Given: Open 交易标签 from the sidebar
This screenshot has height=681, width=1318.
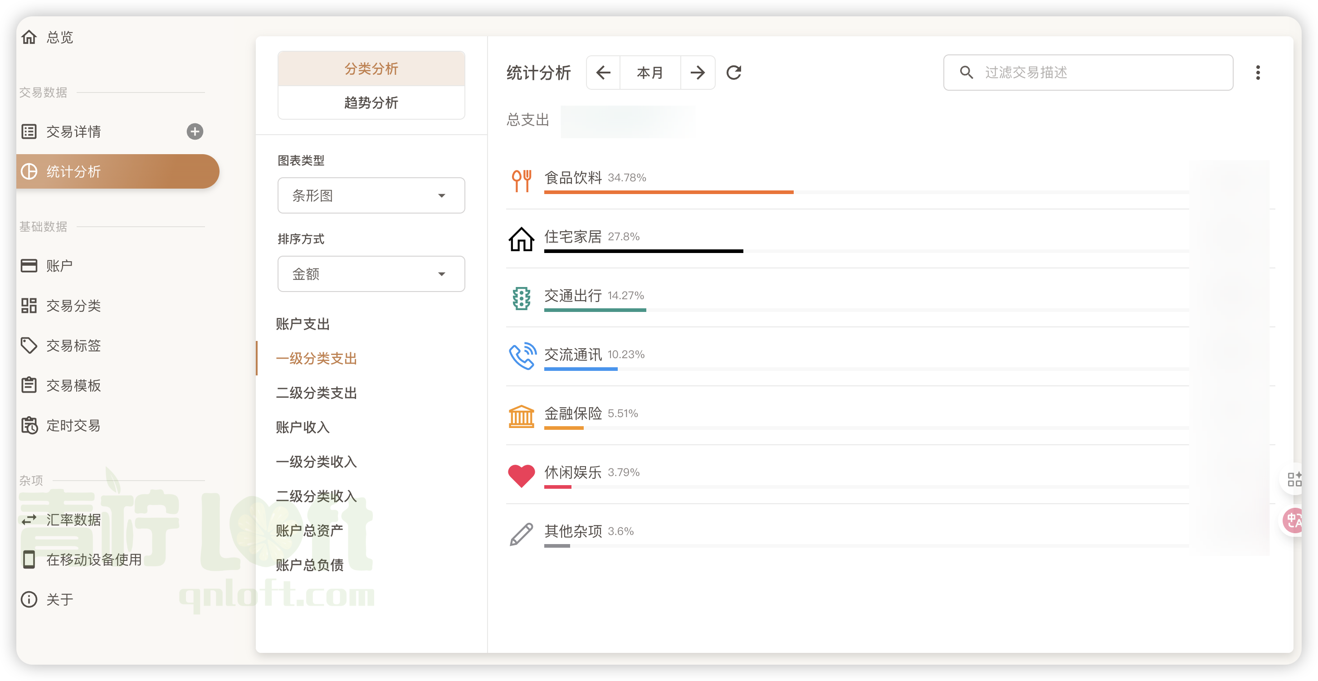Looking at the screenshot, I should click(x=75, y=346).
